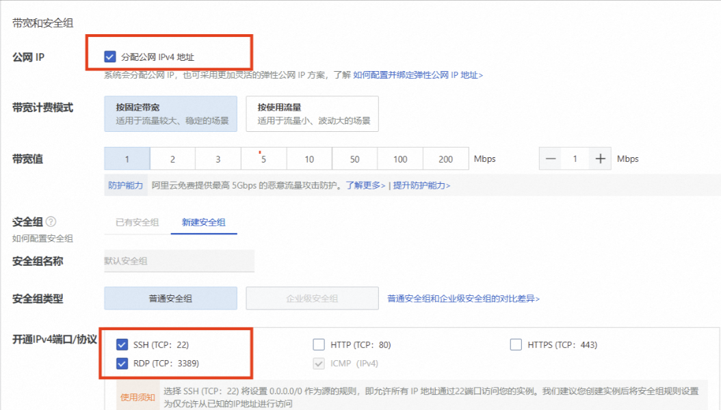This screenshot has height=410, width=721.
Task: Enable the HTTP (TCP: 80) port checkbox
Action: pos(319,344)
